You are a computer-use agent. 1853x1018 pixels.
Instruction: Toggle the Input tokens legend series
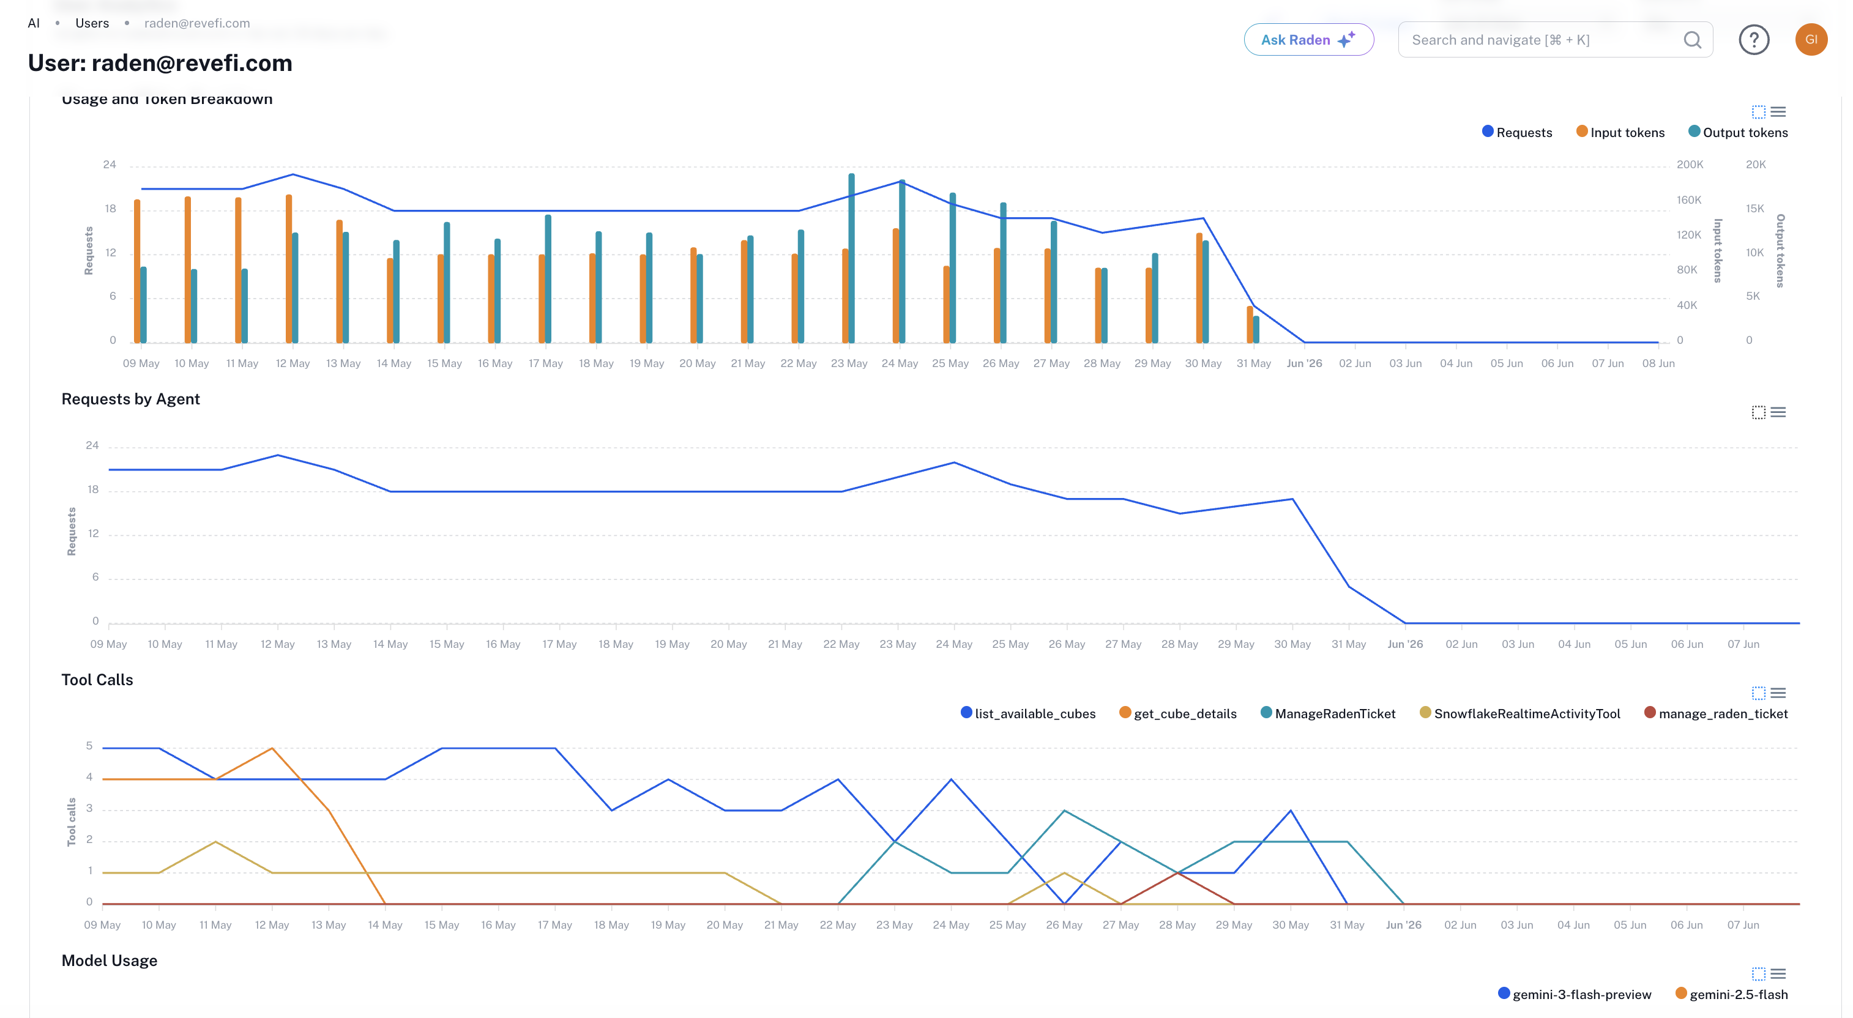coord(1620,132)
